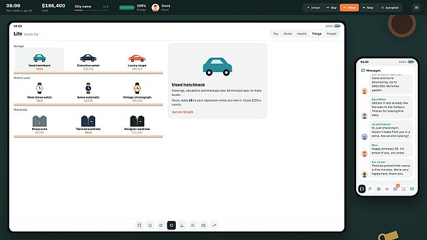The width and height of the screenshot is (427, 240).
Task: Click the Watch case section label
Action: click(22, 78)
